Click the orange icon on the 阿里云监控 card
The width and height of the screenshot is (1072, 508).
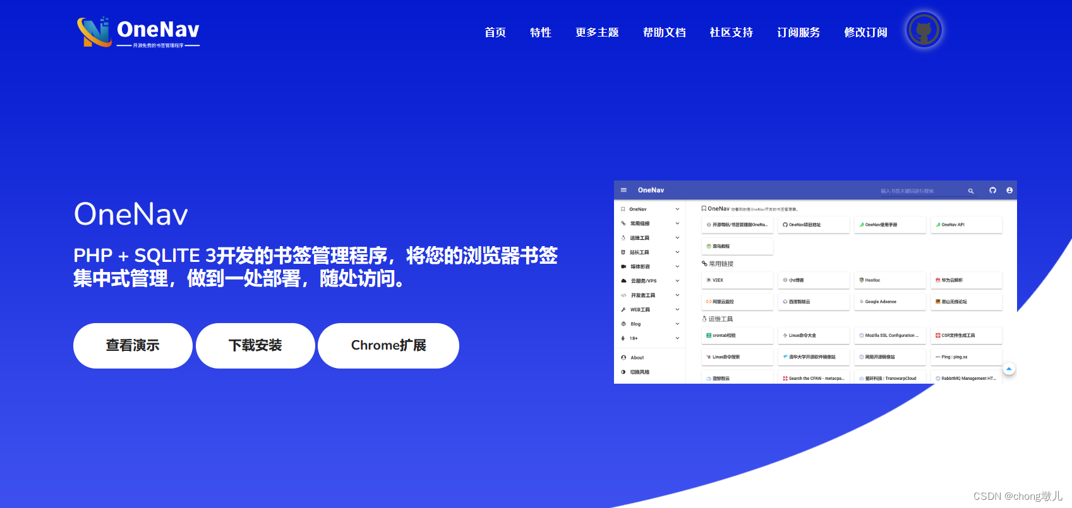click(x=709, y=302)
